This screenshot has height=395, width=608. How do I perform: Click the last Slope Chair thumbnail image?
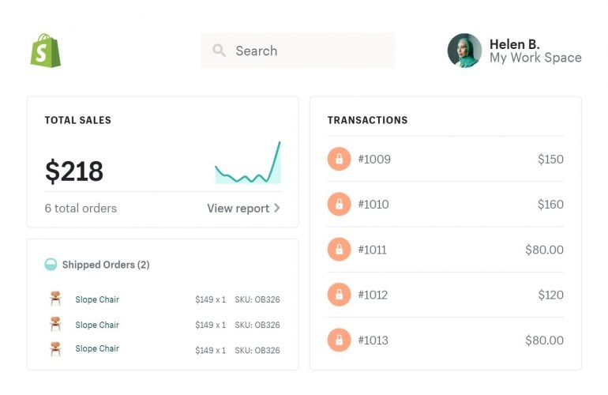[55, 348]
